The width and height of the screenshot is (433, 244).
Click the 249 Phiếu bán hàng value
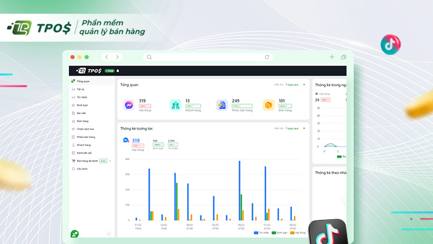tap(235, 101)
